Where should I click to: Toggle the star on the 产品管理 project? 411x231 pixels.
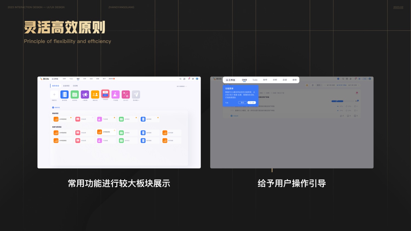click(x=114, y=118)
